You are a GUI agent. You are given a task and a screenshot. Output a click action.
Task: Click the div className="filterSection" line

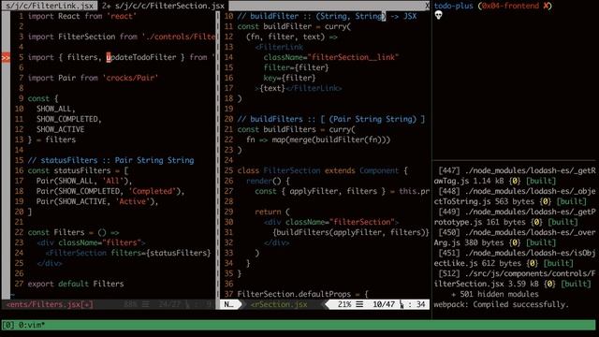point(331,223)
